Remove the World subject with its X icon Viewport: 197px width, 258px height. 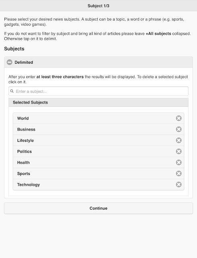[x=179, y=118]
